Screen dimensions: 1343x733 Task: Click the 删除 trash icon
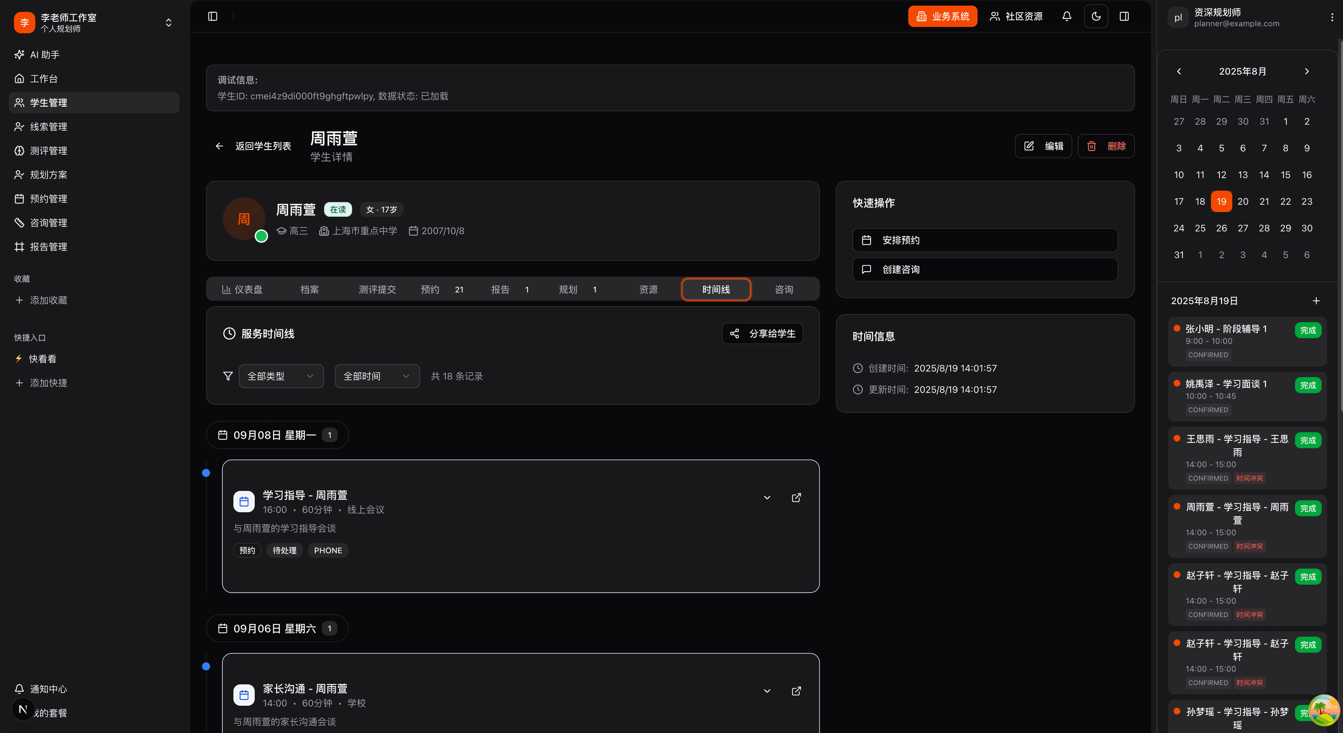pos(1092,146)
